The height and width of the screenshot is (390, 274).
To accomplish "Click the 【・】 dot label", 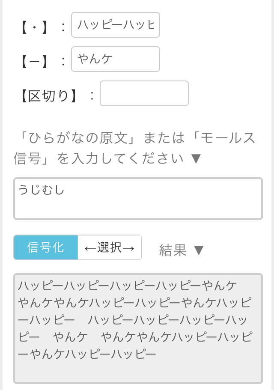I will coord(35,27).
